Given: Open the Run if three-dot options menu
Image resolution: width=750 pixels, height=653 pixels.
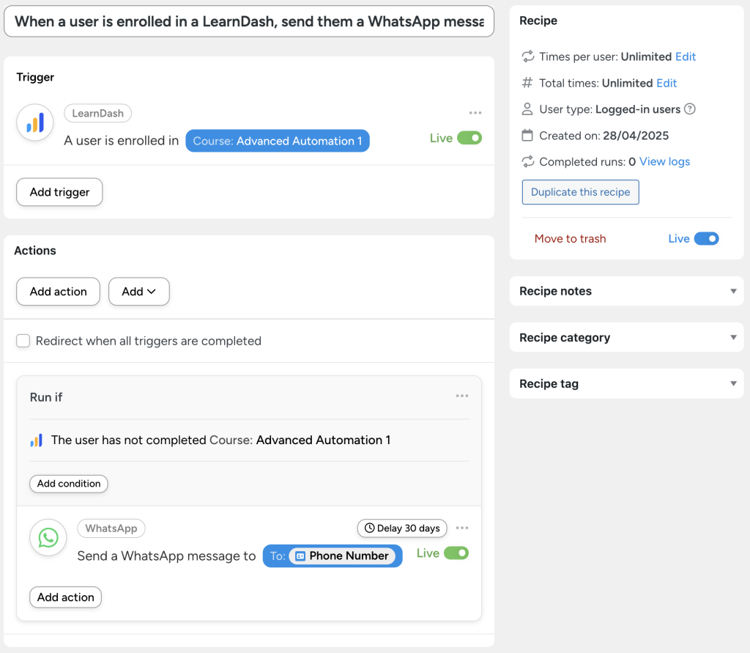Looking at the screenshot, I should [x=462, y=396].
